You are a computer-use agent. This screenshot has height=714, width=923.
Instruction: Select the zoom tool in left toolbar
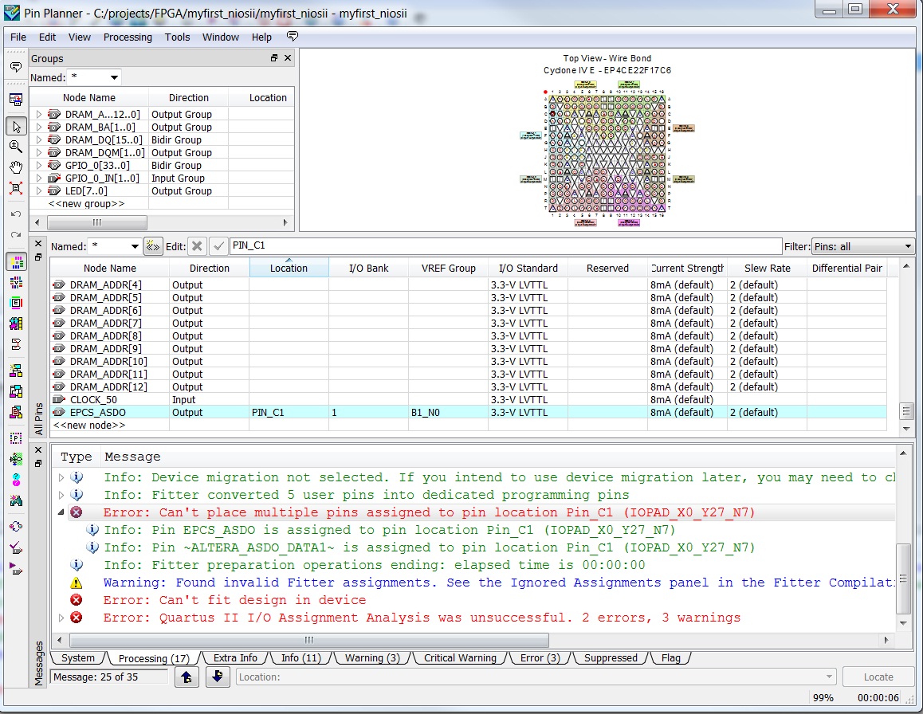[x=15, y=147]
